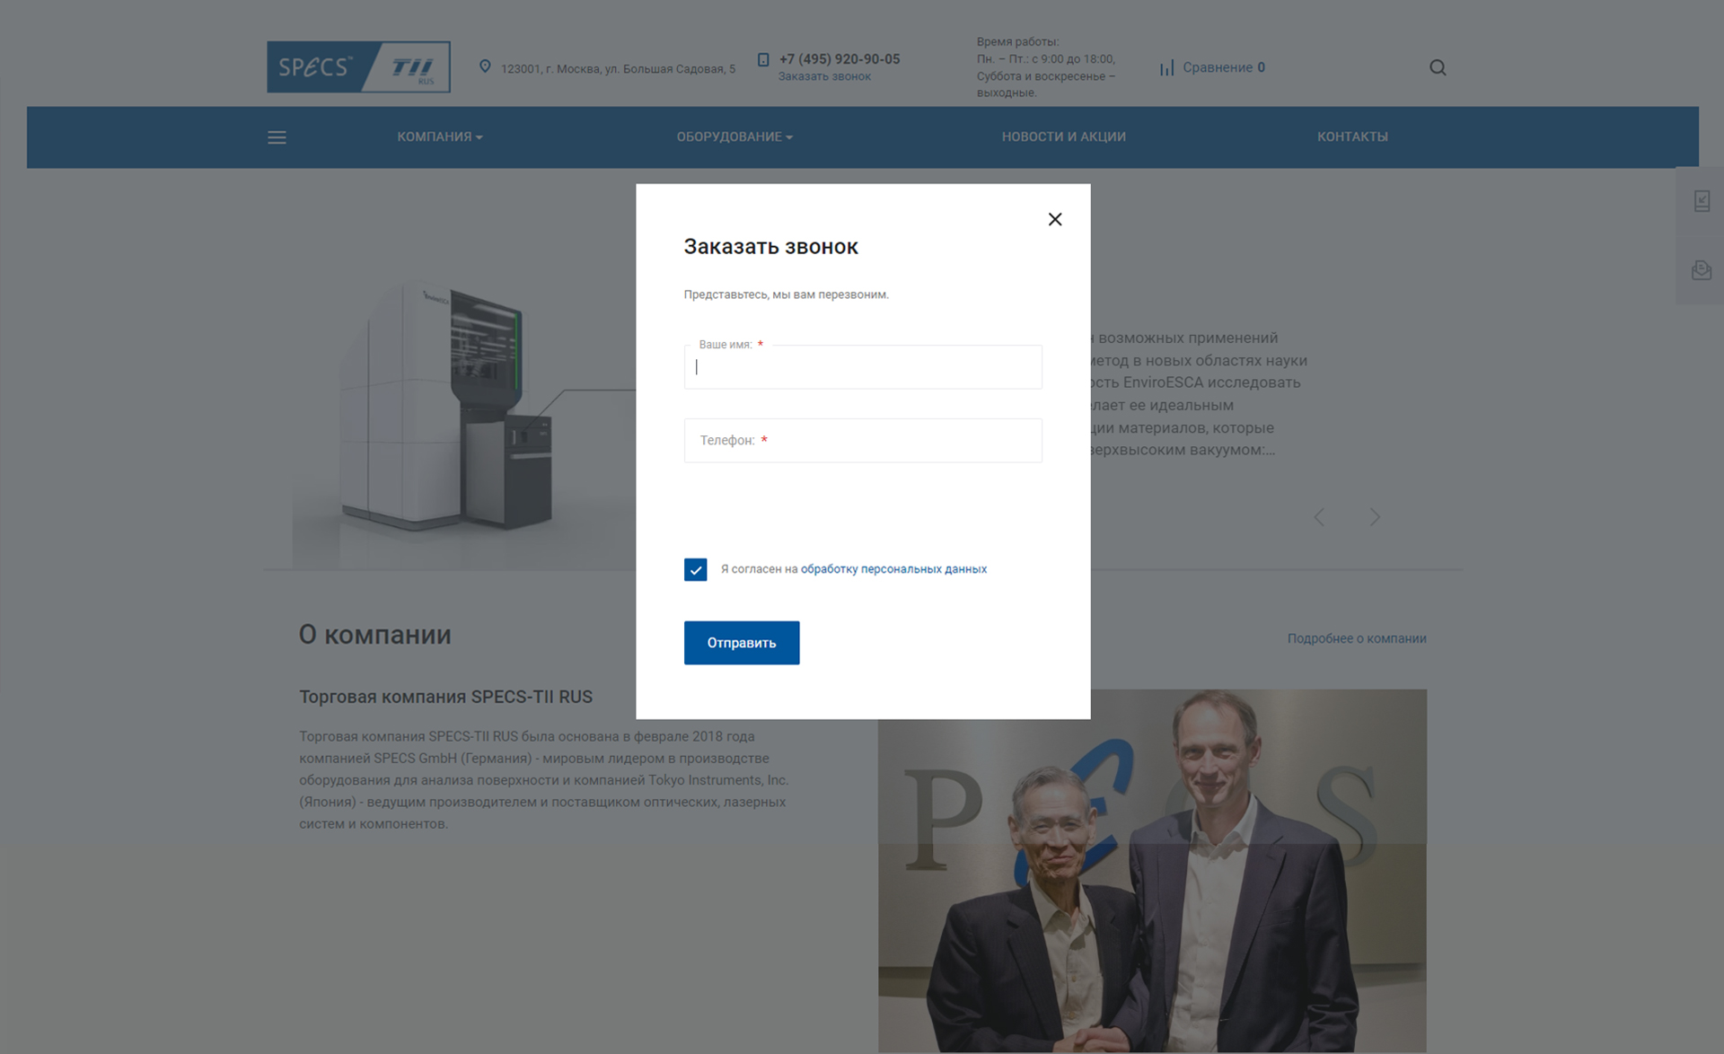Uncheck the personal data consent checkbox

coord(695,569)
